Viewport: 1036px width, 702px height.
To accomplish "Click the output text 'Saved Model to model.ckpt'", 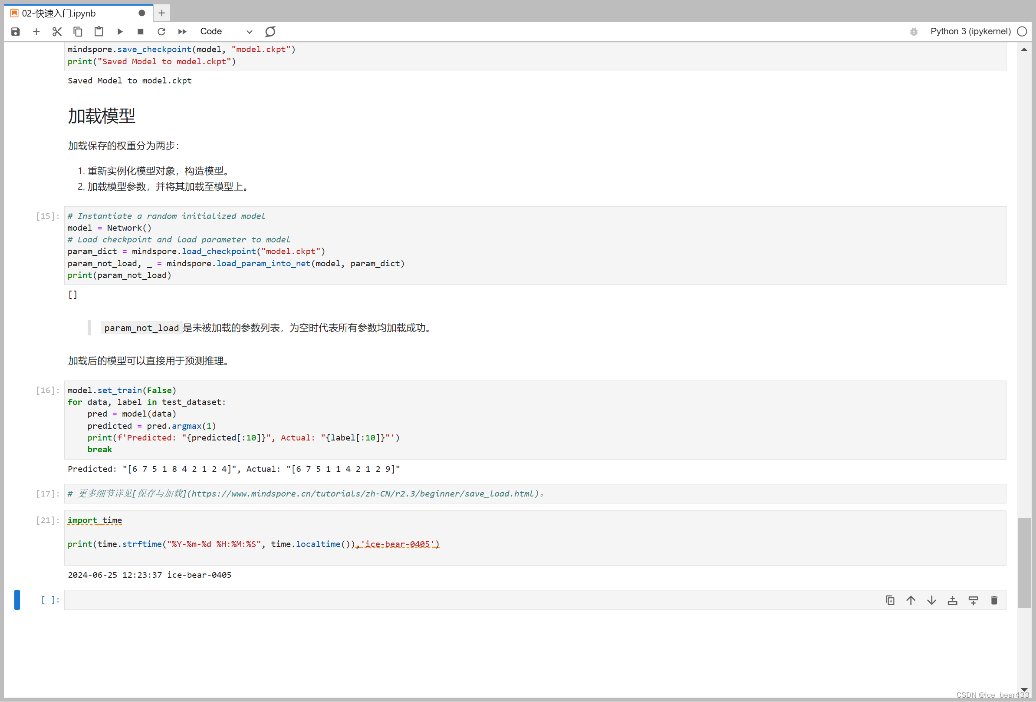I will [130, 81].
